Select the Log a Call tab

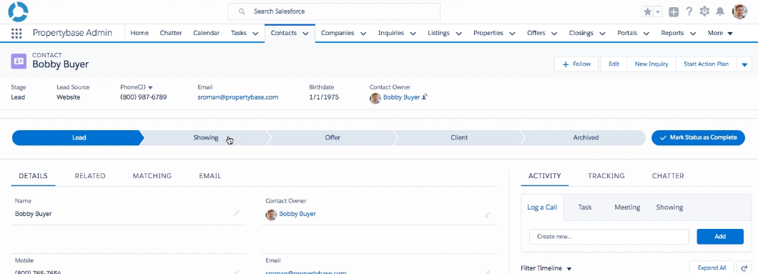[542, 207]
